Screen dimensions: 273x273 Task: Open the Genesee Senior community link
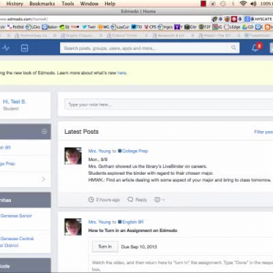[x=16, y=216]
